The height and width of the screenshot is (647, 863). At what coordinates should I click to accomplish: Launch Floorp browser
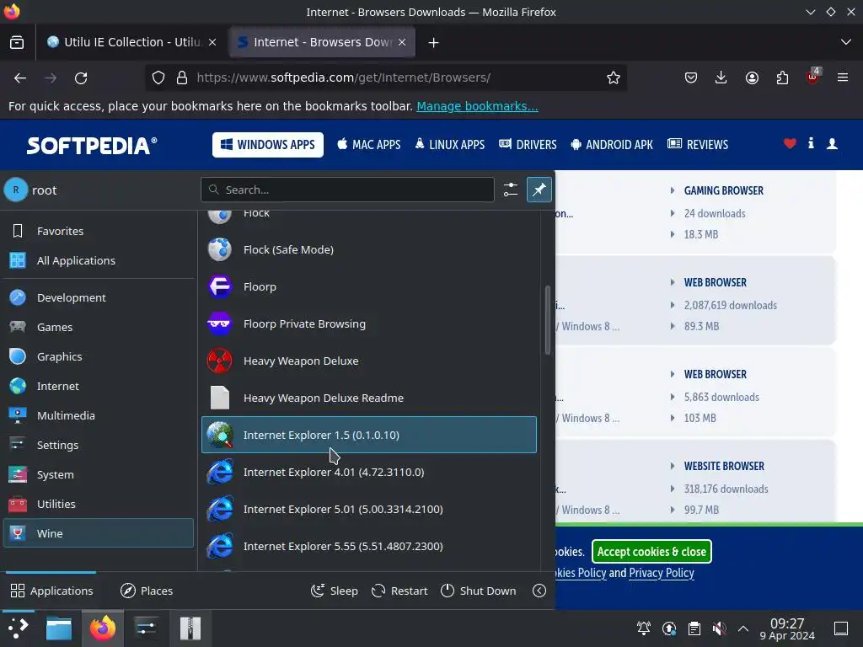[x=369, y=286]
